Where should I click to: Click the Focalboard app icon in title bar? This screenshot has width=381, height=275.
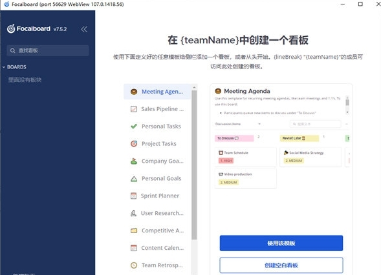coord(7,4)
